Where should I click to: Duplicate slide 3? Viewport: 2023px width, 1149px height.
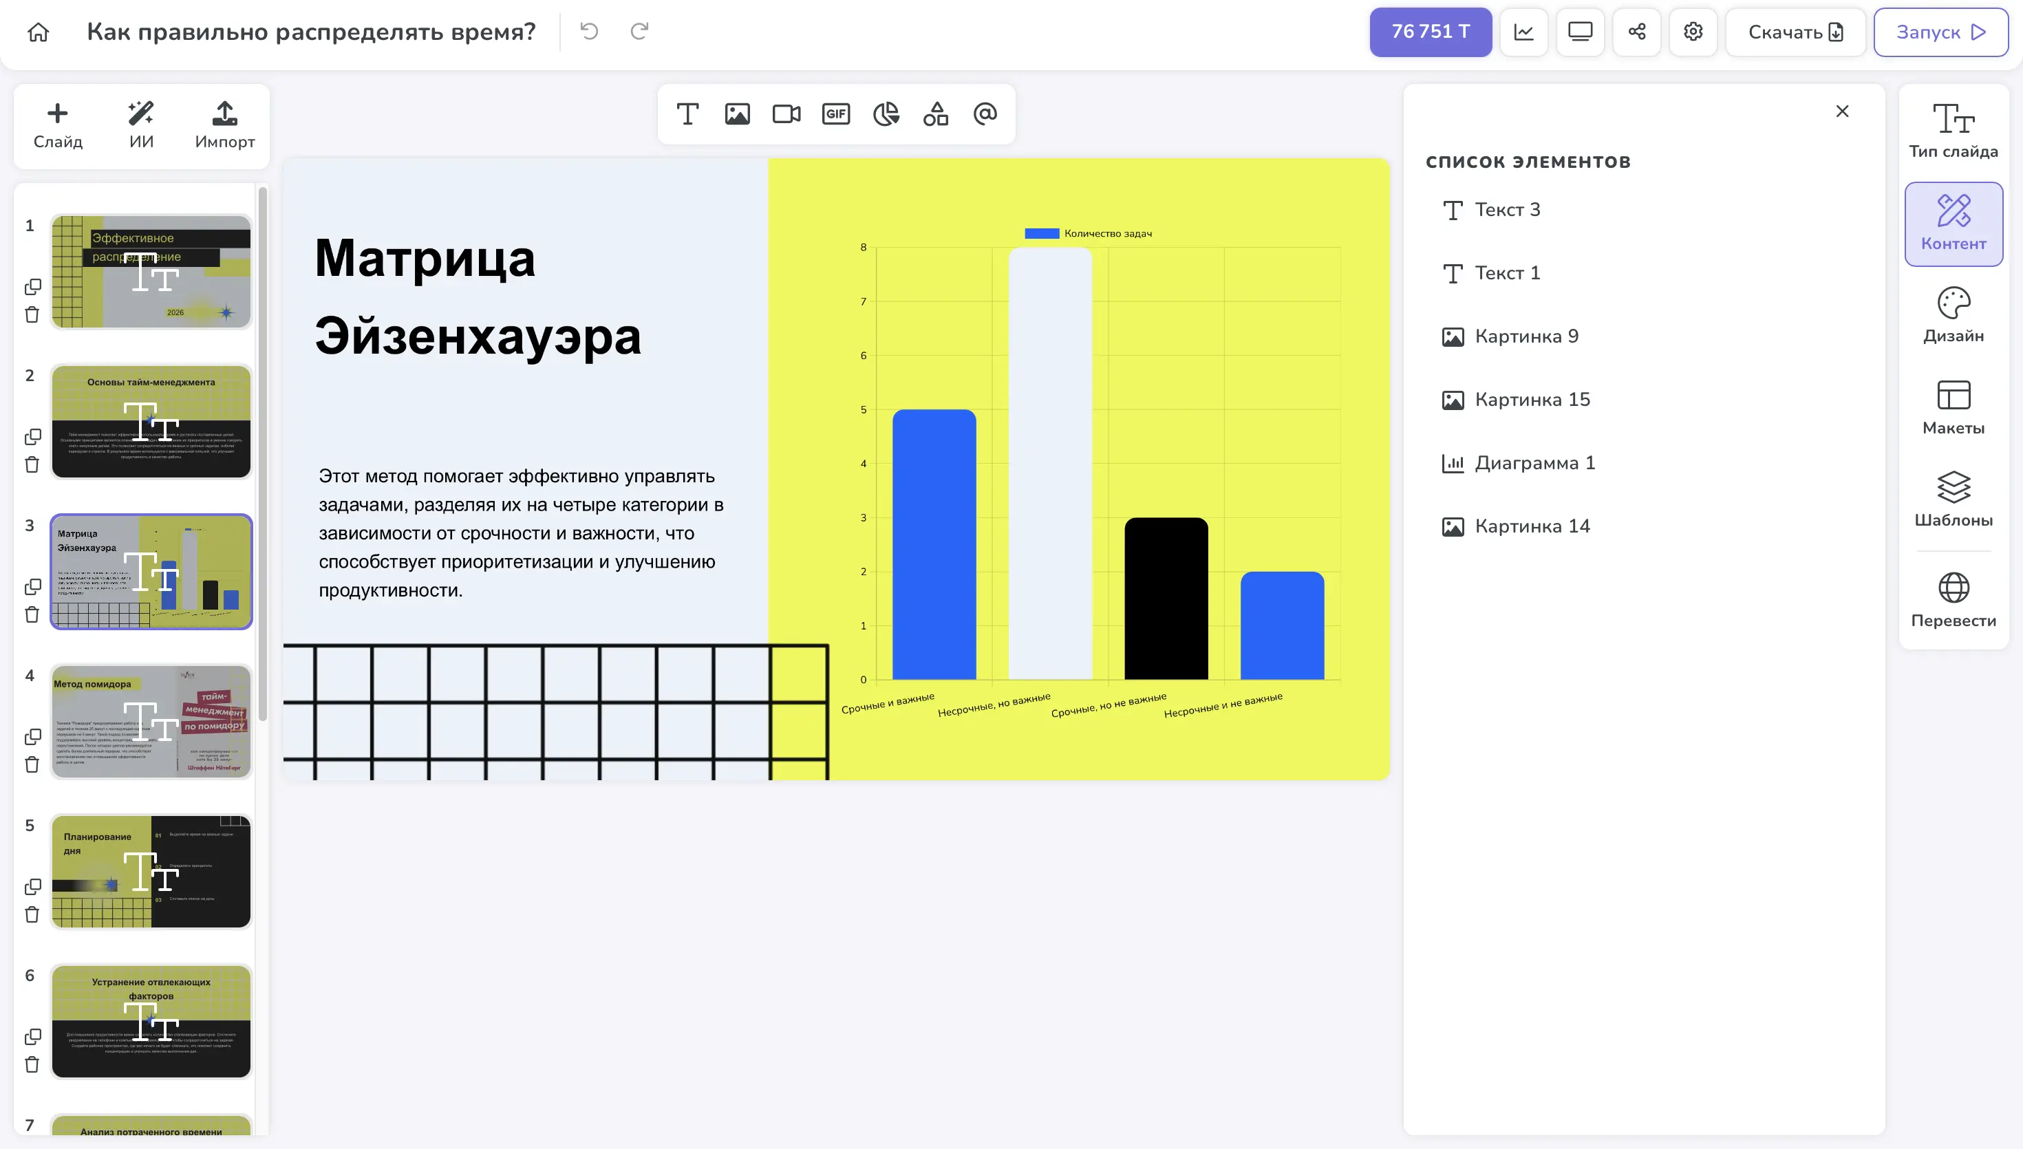pyautogui.click(x=32, y=586)
